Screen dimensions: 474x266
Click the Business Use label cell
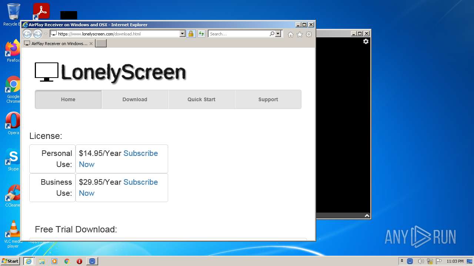pyautogui.click(x=52, y=188)
